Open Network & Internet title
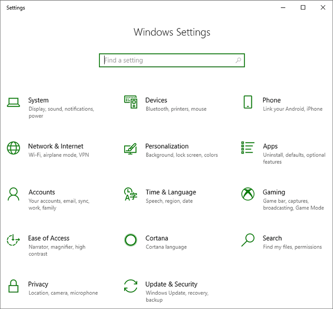Viewport: 333px width, 309px height. pos(56,146)
